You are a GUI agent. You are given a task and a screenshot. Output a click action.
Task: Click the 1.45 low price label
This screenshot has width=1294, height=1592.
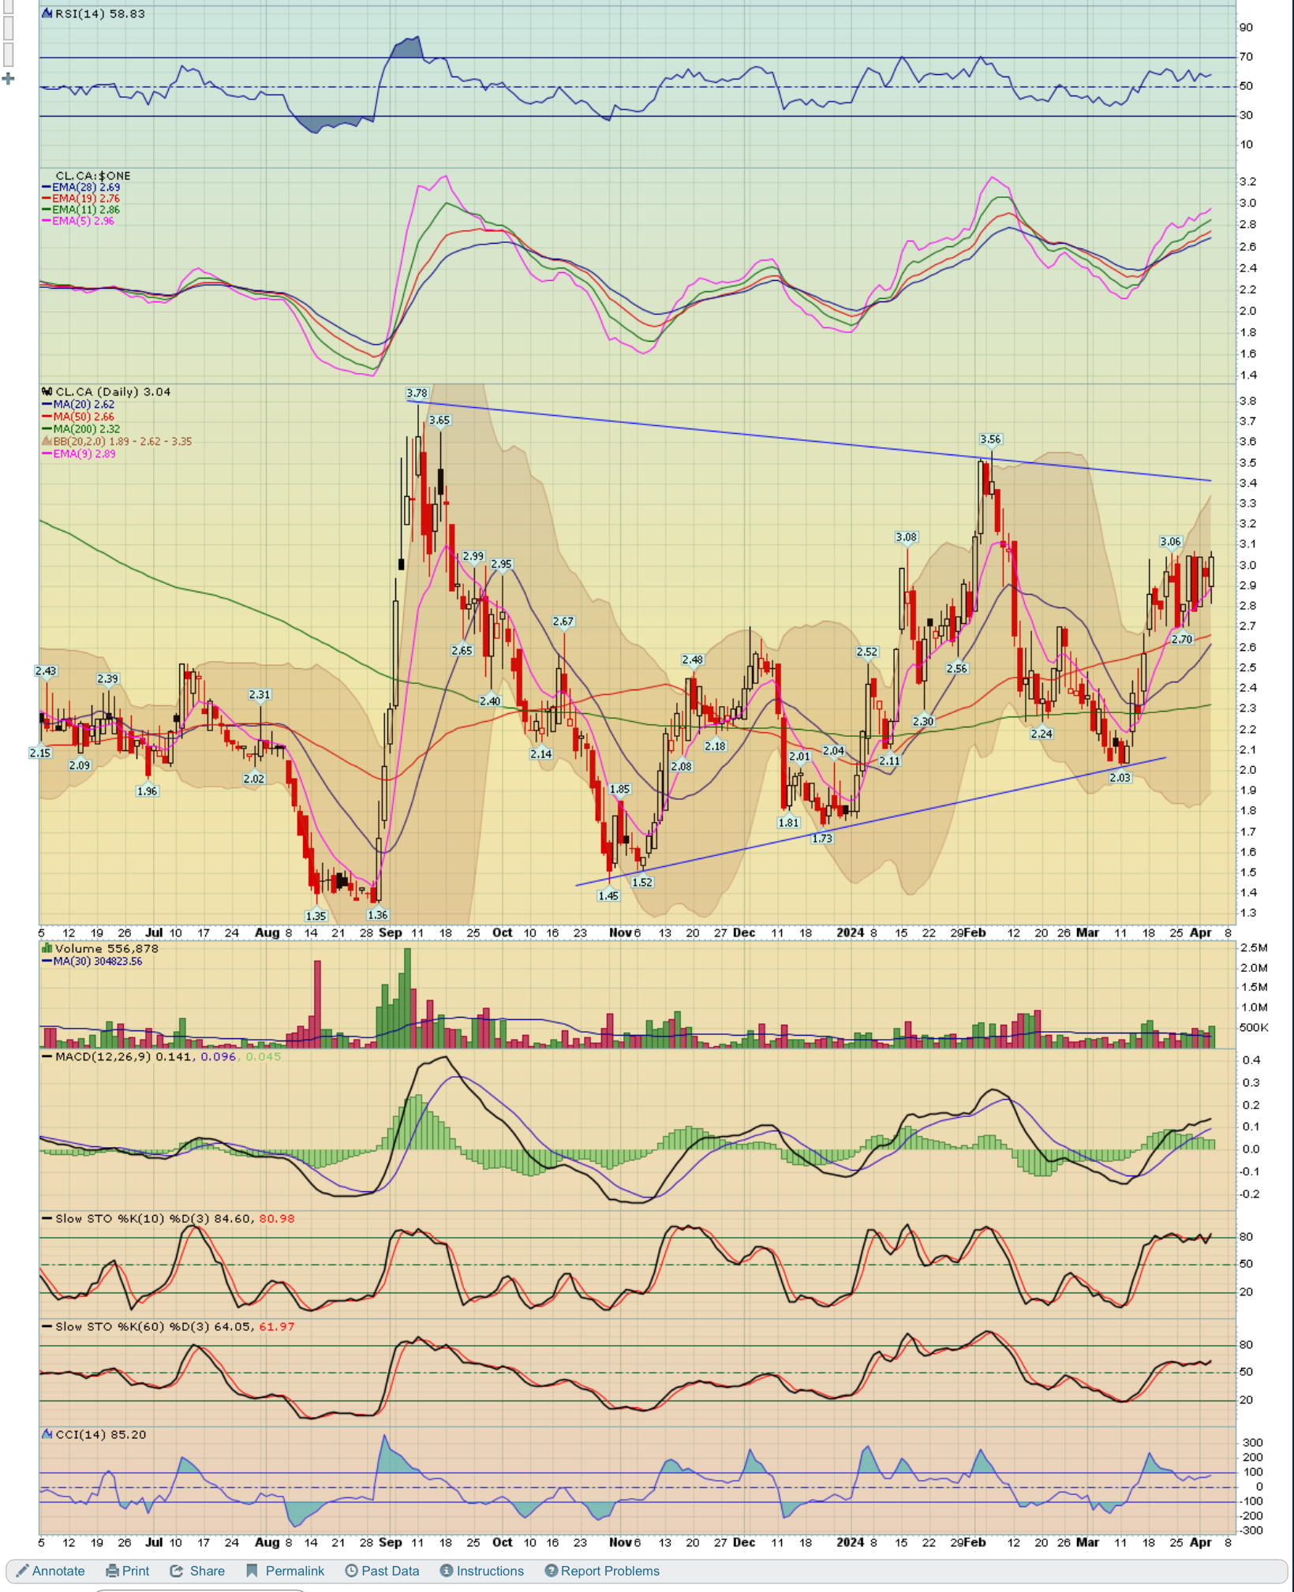(608, 895)
